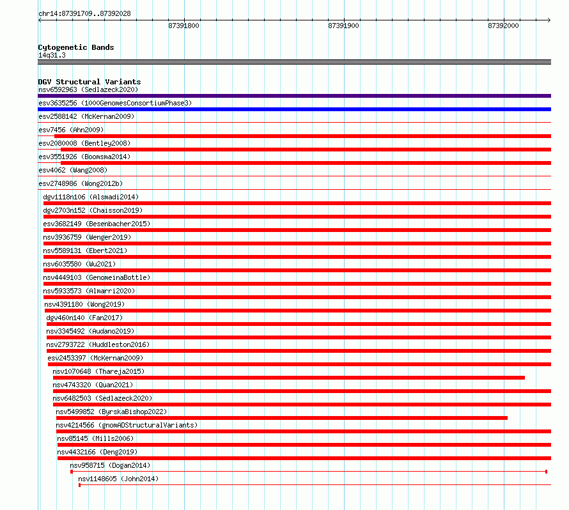Open the DGV Structural Variants track title

pos(90,82)
